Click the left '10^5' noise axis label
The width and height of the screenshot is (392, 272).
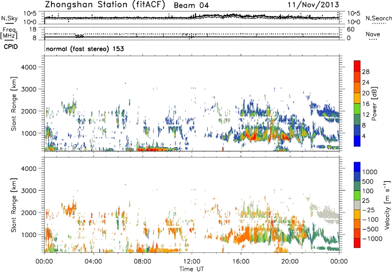[30, 14]
